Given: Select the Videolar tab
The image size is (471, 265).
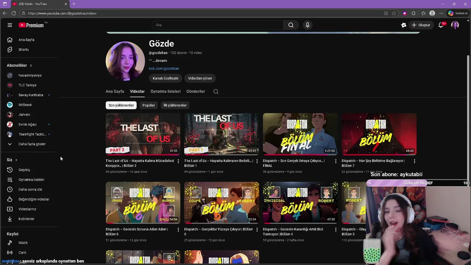Looking at the screenshot, I should 137,91.
